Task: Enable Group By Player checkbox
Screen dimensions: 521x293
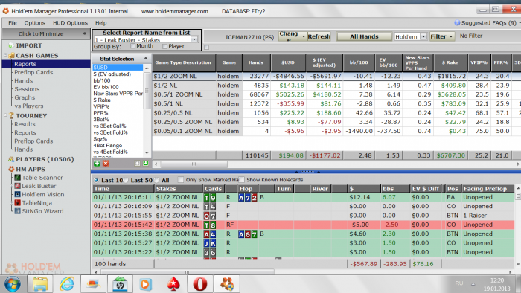Action: [164, 46]
